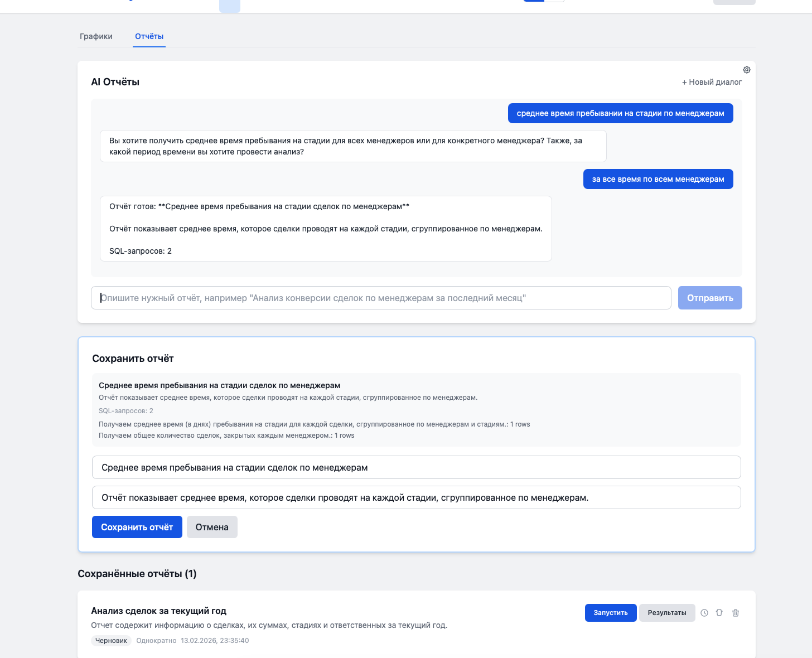812x658 pixels.
Task: Run the report using Запустить
Action: [611, 612]
